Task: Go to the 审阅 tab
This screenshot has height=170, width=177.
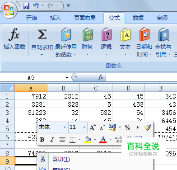Action: 162,18
